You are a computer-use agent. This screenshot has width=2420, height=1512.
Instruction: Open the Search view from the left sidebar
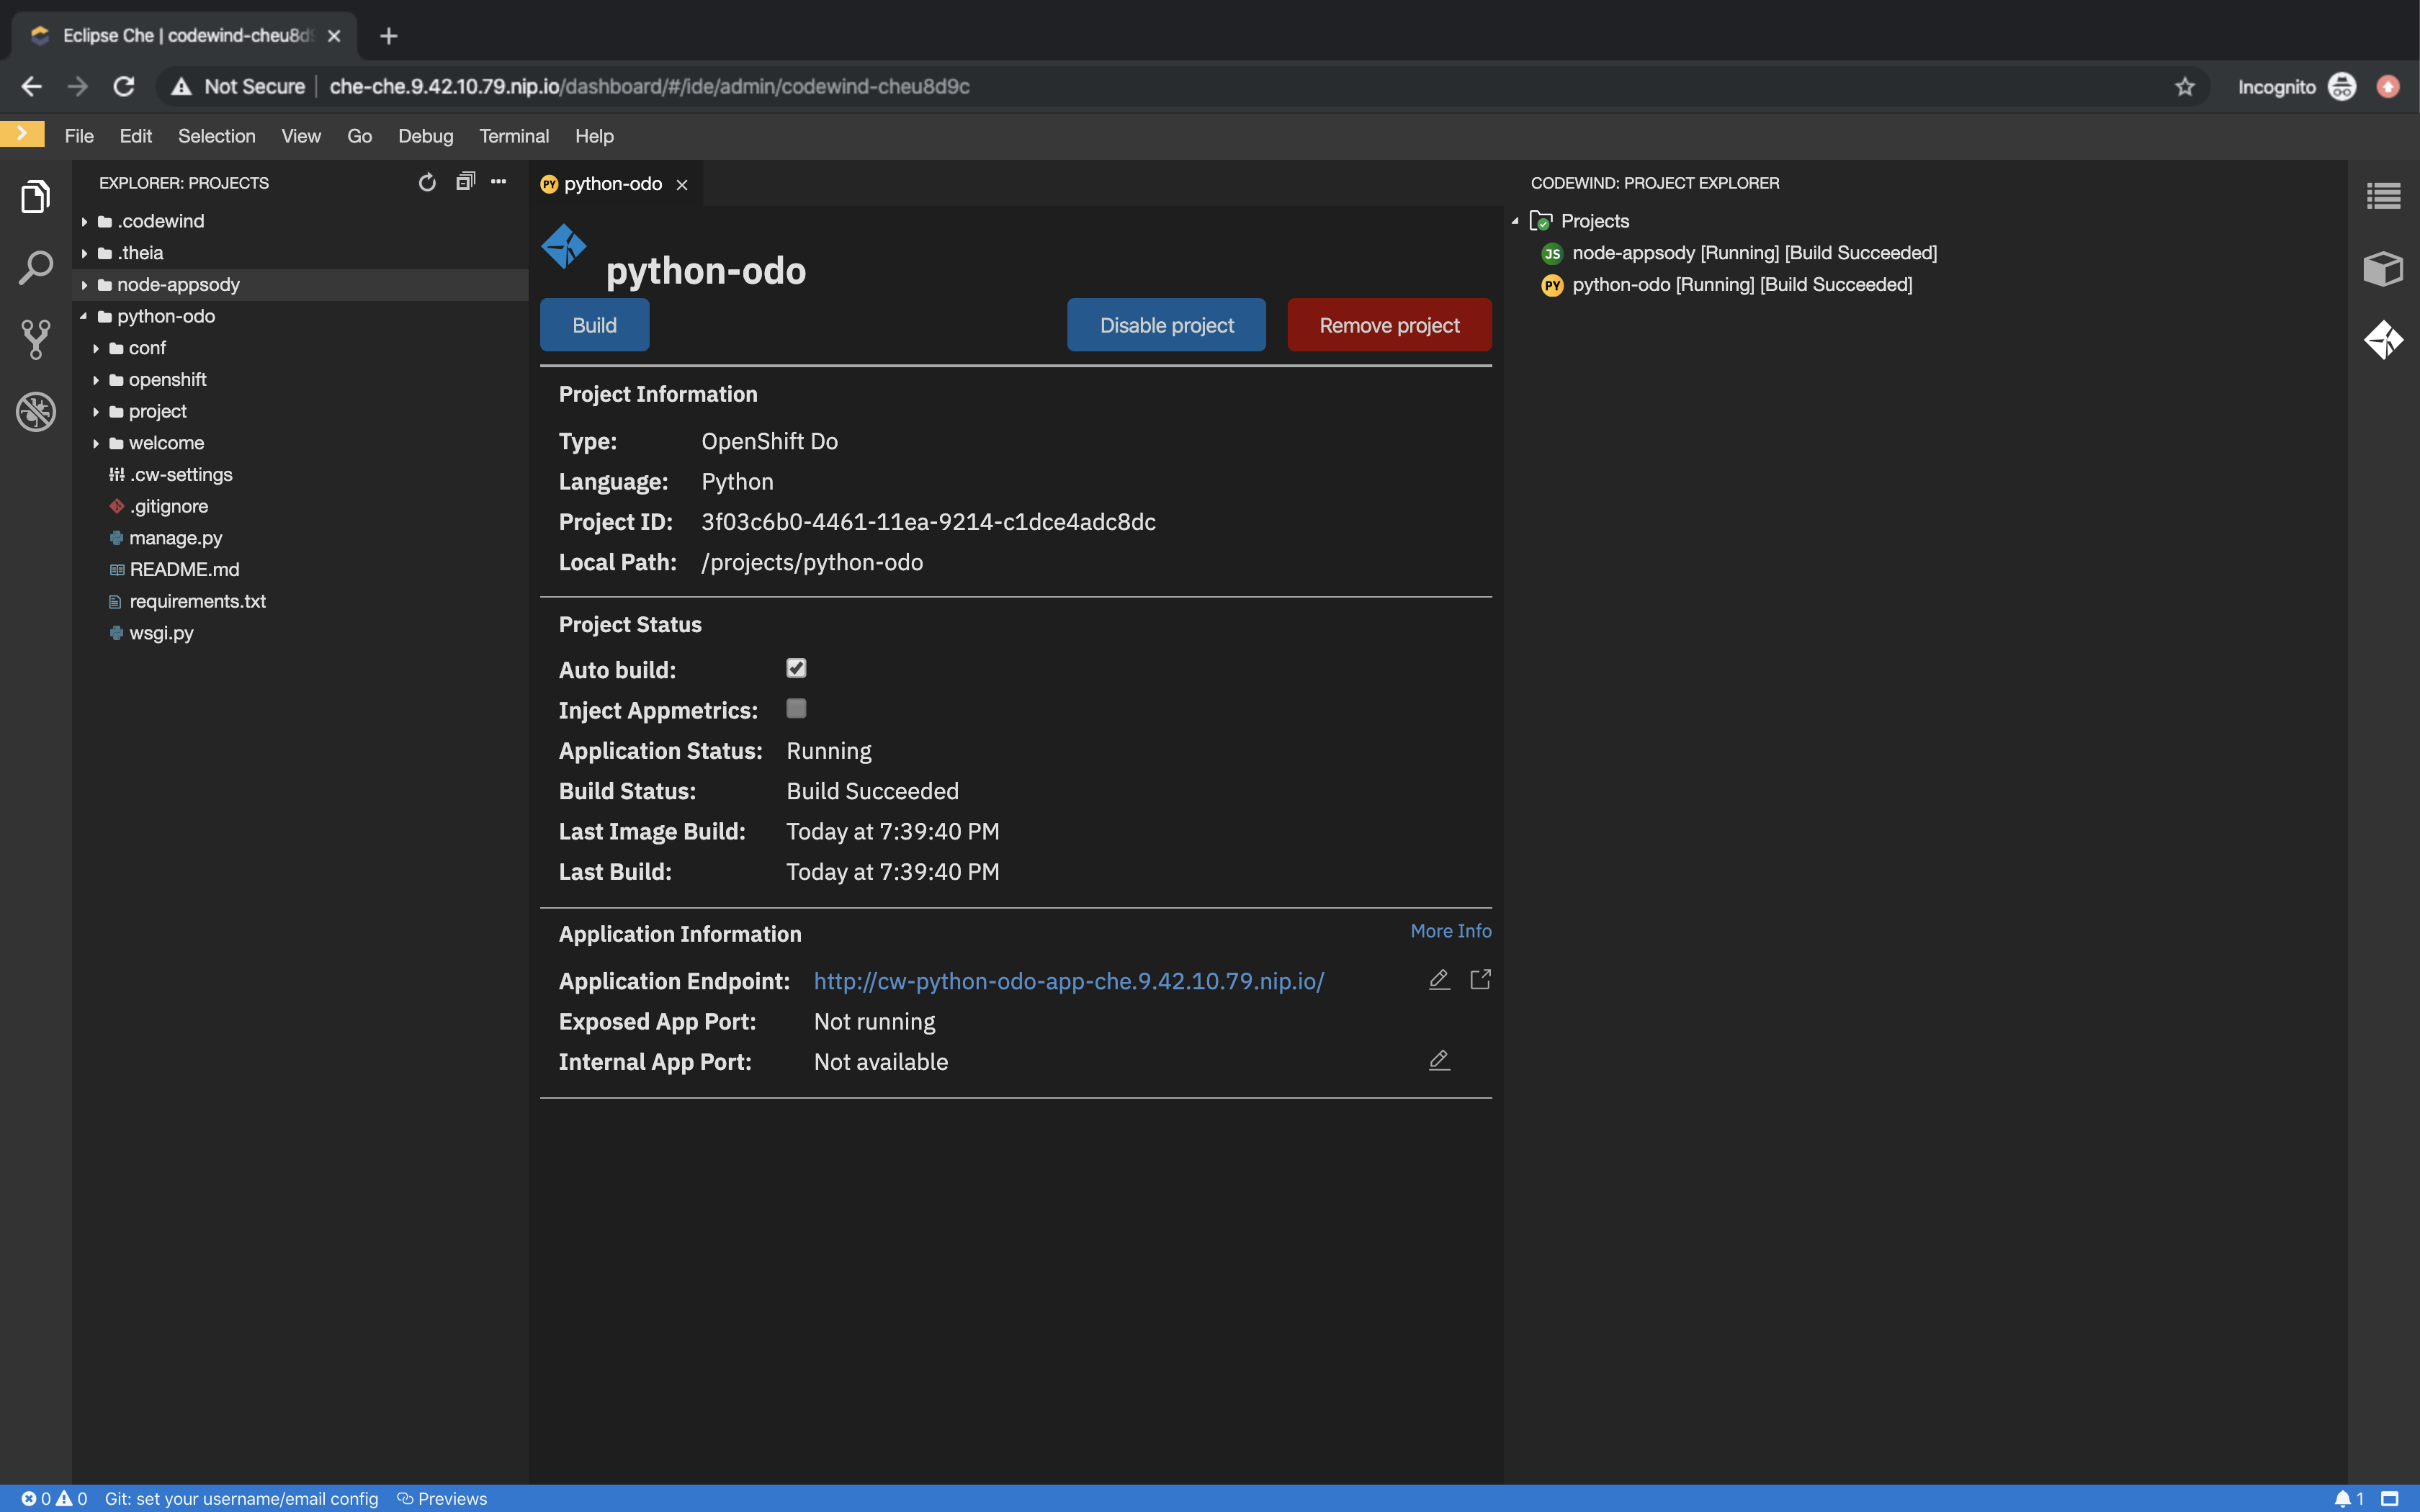click(35, 267)
